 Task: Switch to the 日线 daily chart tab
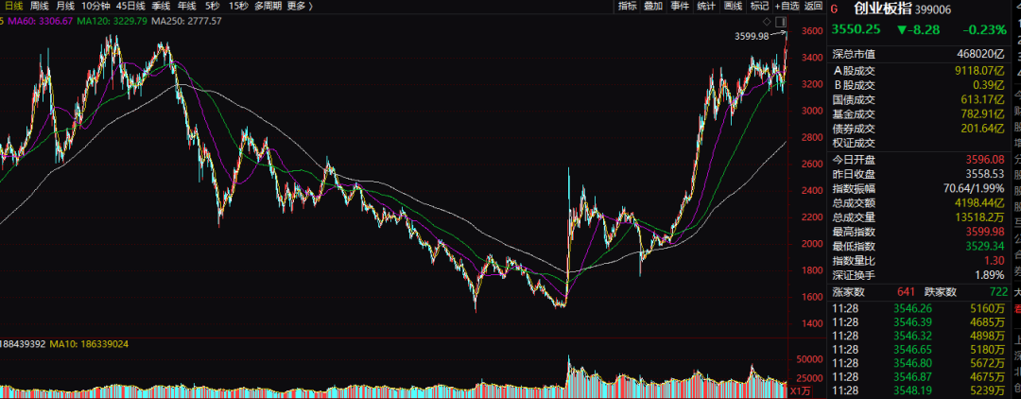pos(13,6)
